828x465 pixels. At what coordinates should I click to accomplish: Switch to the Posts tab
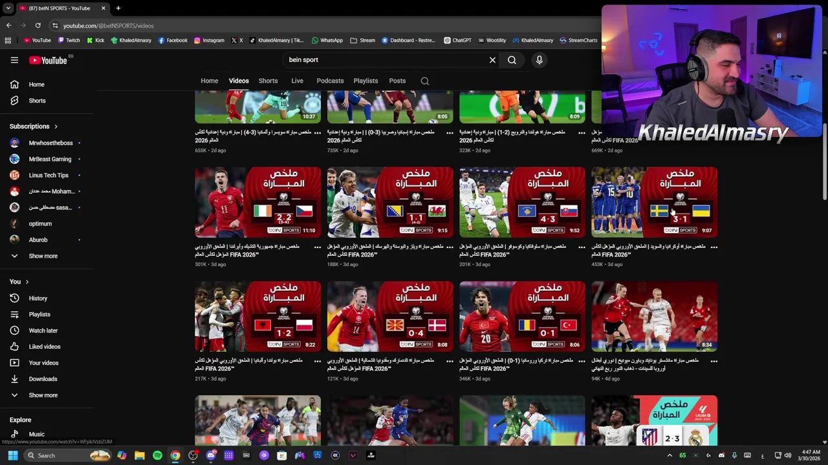click(x=397, y=81)
